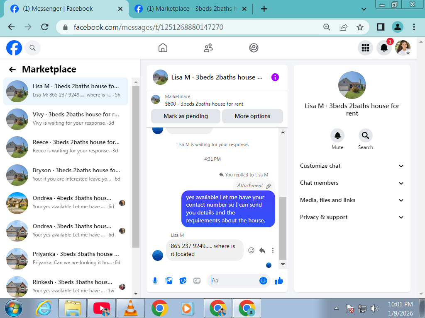425x318 pixels.
Task: Go back with the browser back arrow
Action: (11, 27)
